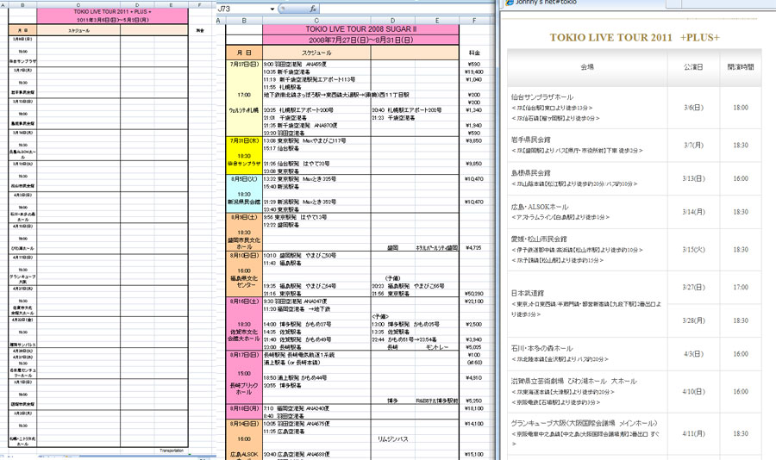
Task: Click the 4/3(日) performance date on web page
Action: point(693,354)
